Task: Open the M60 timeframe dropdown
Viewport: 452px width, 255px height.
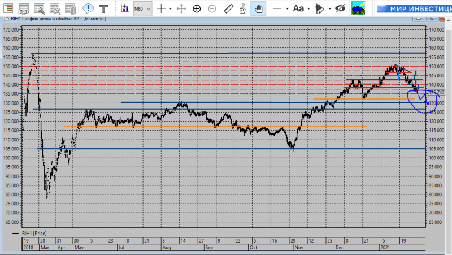Action: tap(142, 8)
